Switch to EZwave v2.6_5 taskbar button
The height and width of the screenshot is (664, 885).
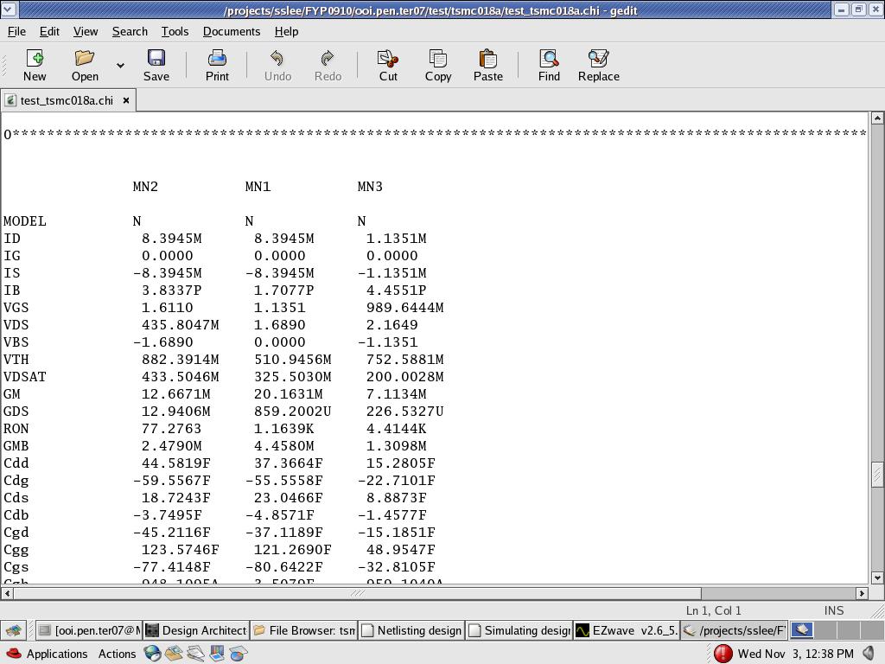pyautogui.click(x=627, y=630)
